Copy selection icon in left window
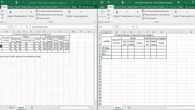Screen dimensions: 195x110 (2, 15)
